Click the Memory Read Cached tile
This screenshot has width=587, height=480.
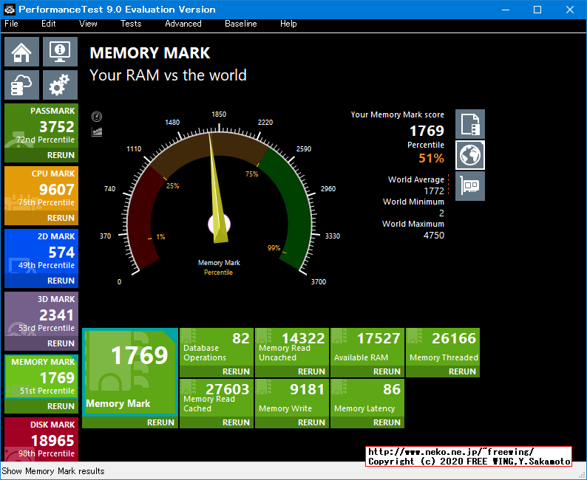[217, 398]
